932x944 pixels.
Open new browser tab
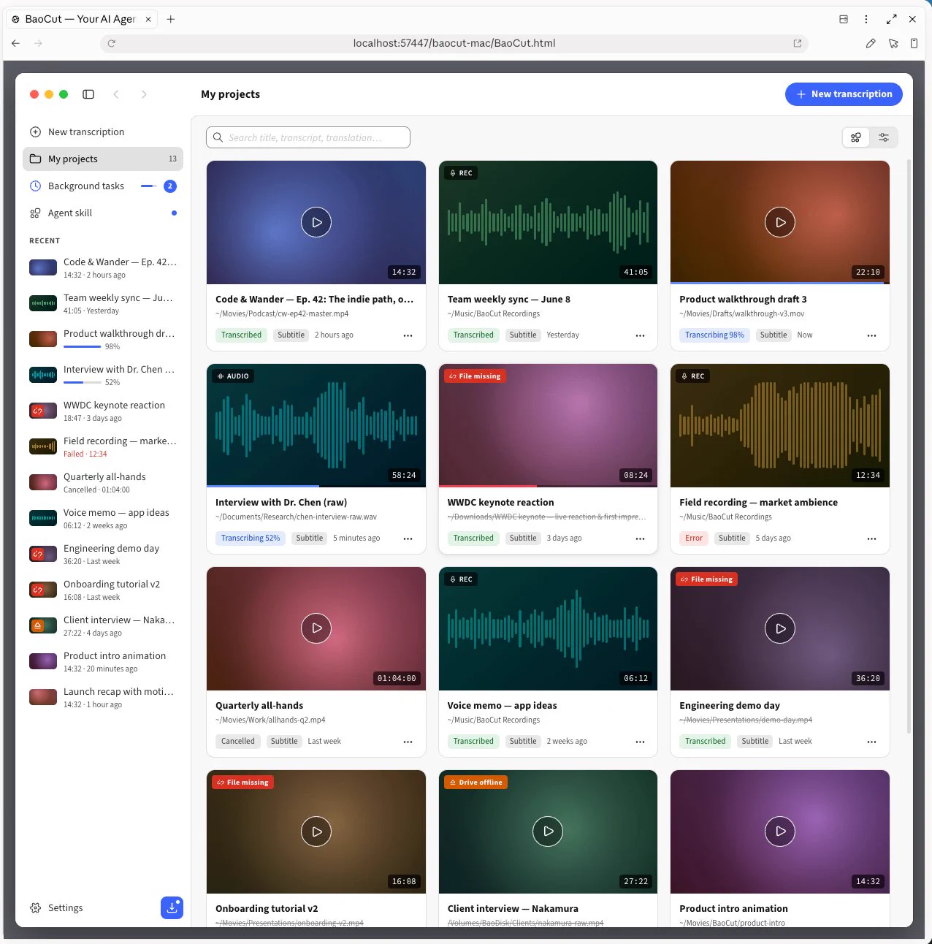coord(171,19)
